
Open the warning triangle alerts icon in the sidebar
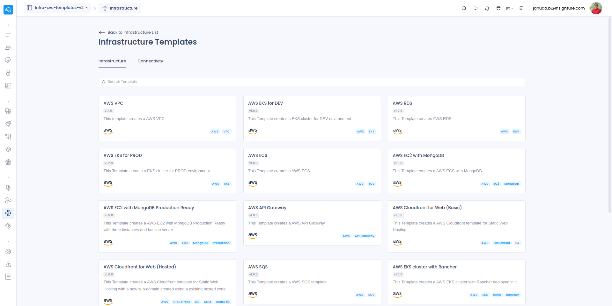coord(8,264)
